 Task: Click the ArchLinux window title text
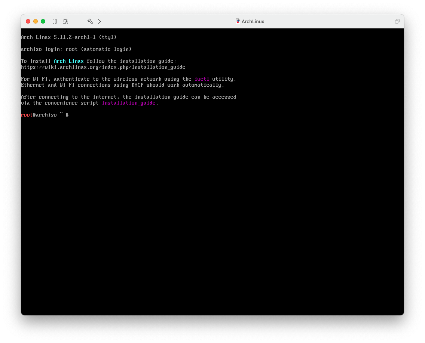(253, 21)
